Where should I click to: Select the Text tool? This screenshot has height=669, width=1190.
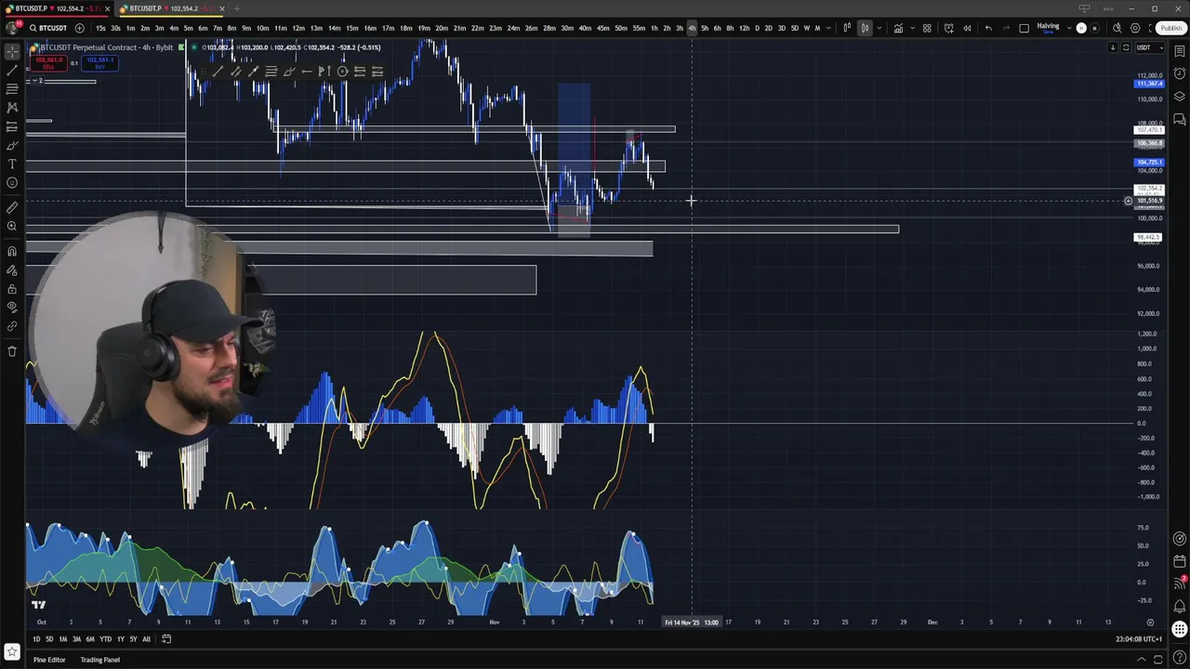(12, 164)
